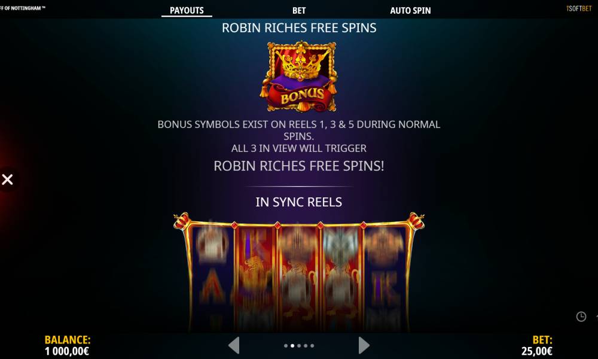The height and width of the screenshot is (359, 598).
Task: Open the Auto Spin tab
Action: [x=410, y=10]
